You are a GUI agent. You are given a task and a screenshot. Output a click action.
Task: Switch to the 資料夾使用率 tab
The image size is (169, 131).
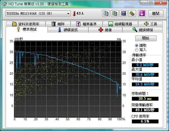26,24
